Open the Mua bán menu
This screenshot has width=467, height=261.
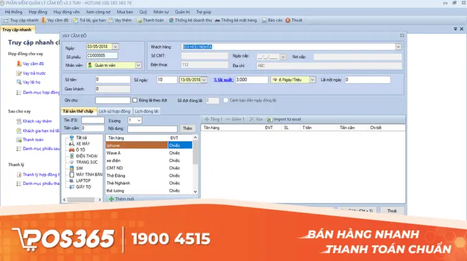[125, 12]
